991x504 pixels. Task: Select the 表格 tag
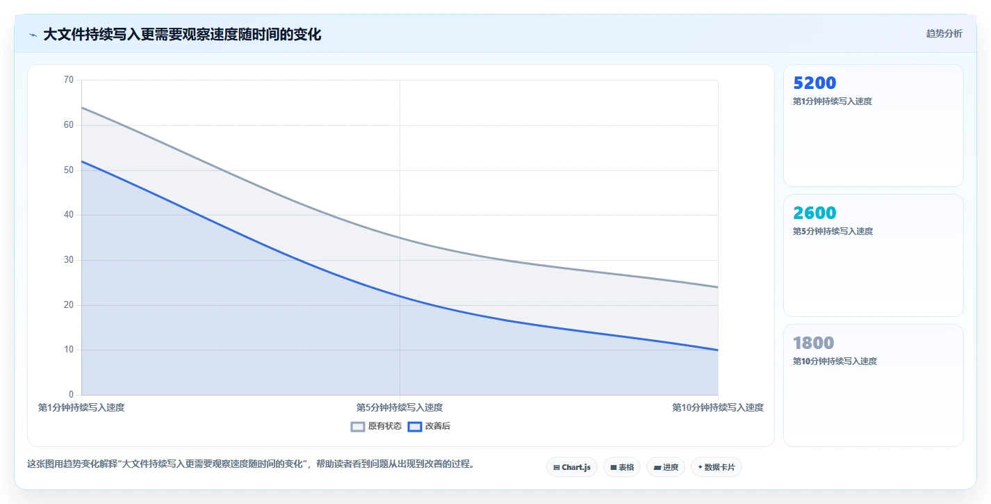pos(622,467)
